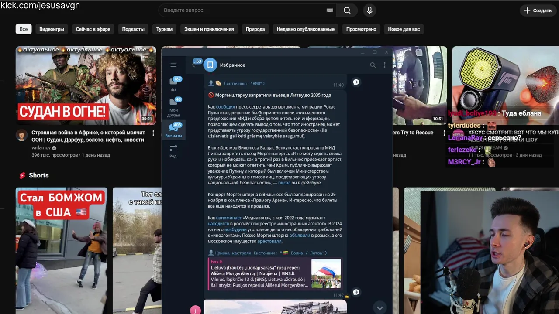Open the image message below the chat
Image resolution: width=559 pixels, height=314 pixels.
tap(275, 307)
